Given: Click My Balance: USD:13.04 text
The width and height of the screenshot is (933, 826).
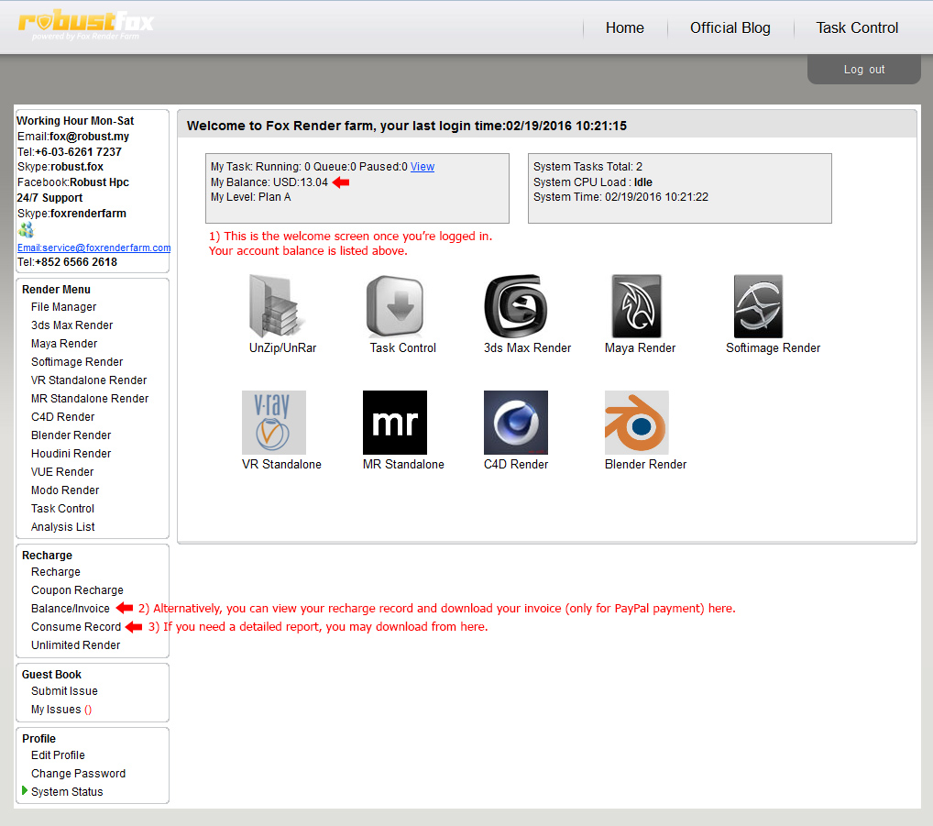Looking at the screenshot, I should coord(269,182).
